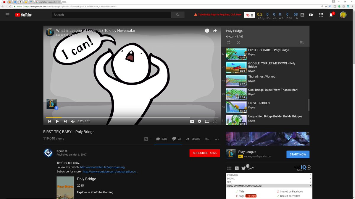The image size is (355, 199).
Task: Click the share arrow on video overlay
Action: coord(215,31)
